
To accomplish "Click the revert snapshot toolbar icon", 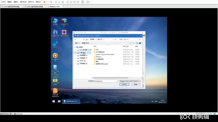I will [x=59, y=2].
